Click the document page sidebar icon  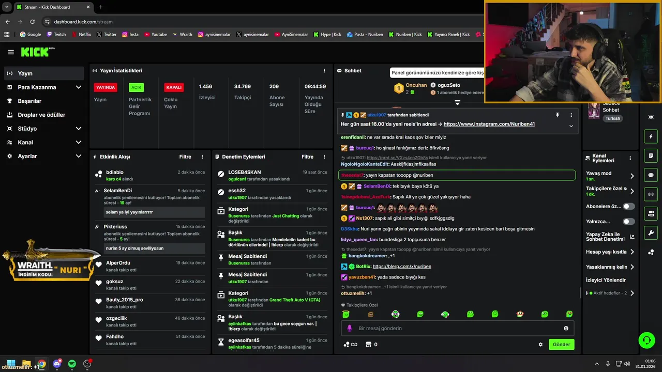pyautogui.click(x=651, y=156)
